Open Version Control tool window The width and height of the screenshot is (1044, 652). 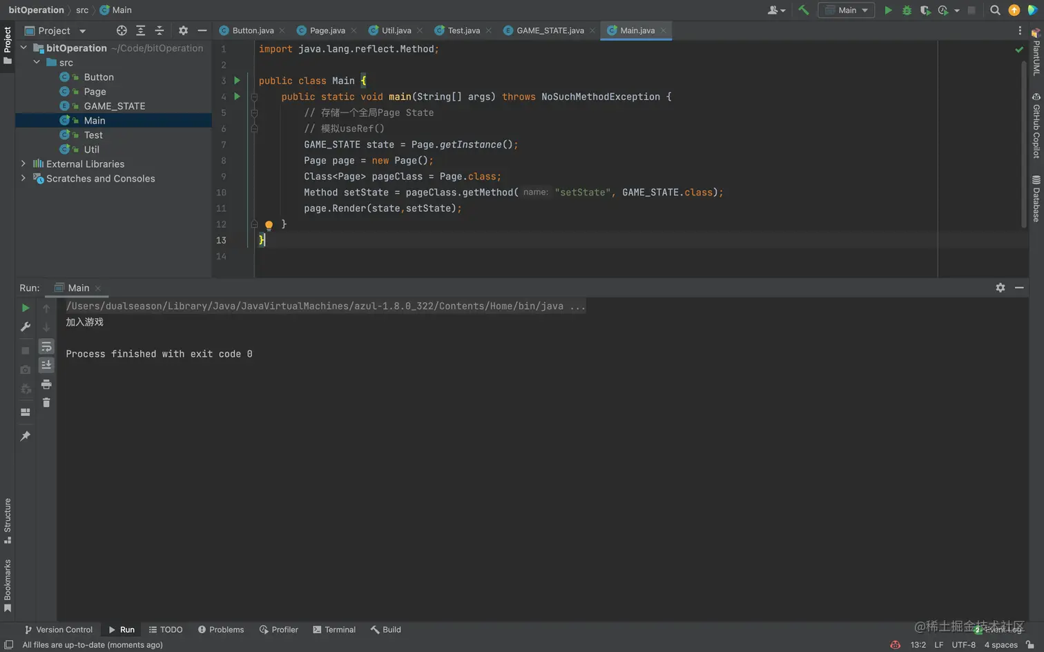[58, 630]
